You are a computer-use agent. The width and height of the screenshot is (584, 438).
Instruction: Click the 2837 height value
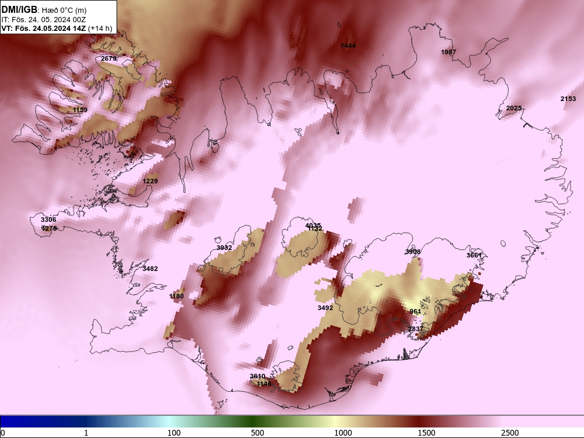416,329
